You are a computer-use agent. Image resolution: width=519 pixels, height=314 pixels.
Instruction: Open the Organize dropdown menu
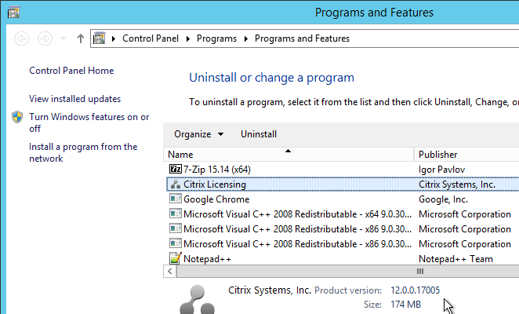[198, 134]
